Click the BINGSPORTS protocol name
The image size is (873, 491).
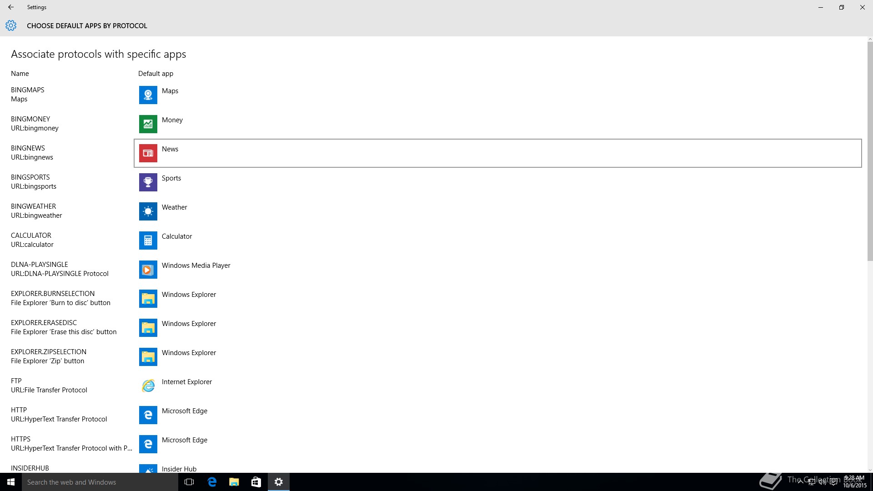30,177
